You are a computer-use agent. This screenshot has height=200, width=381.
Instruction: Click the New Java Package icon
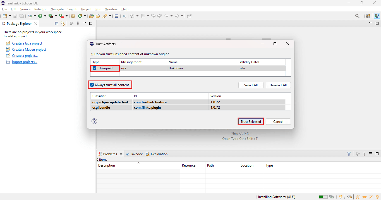[x=73, y=16]
